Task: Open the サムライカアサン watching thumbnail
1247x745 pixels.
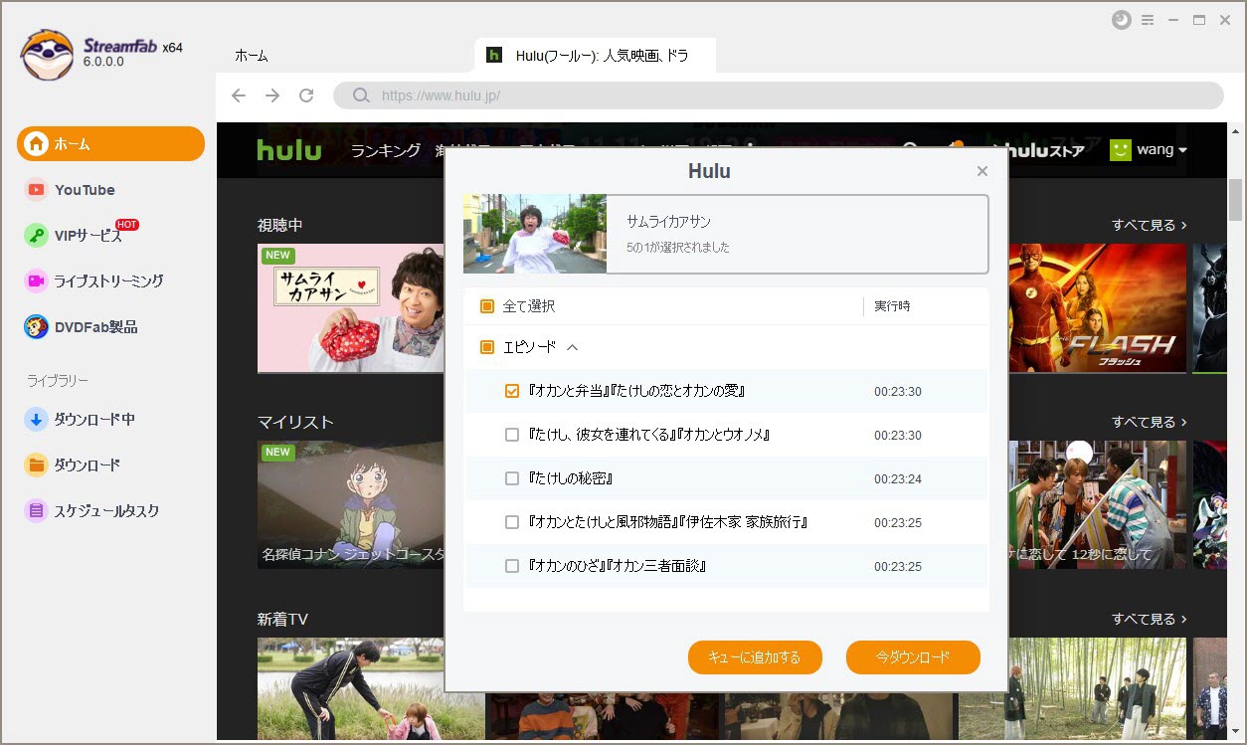Action: (350, 308)
